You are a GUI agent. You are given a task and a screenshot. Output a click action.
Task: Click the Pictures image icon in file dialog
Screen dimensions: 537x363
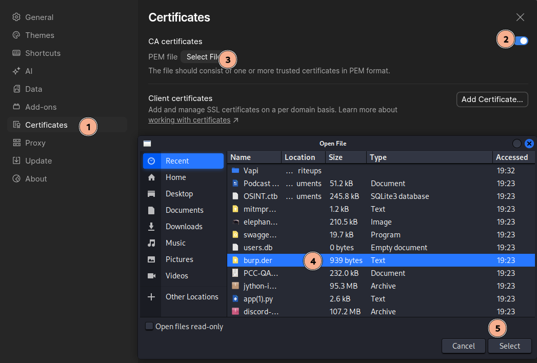tap(151, 259)
